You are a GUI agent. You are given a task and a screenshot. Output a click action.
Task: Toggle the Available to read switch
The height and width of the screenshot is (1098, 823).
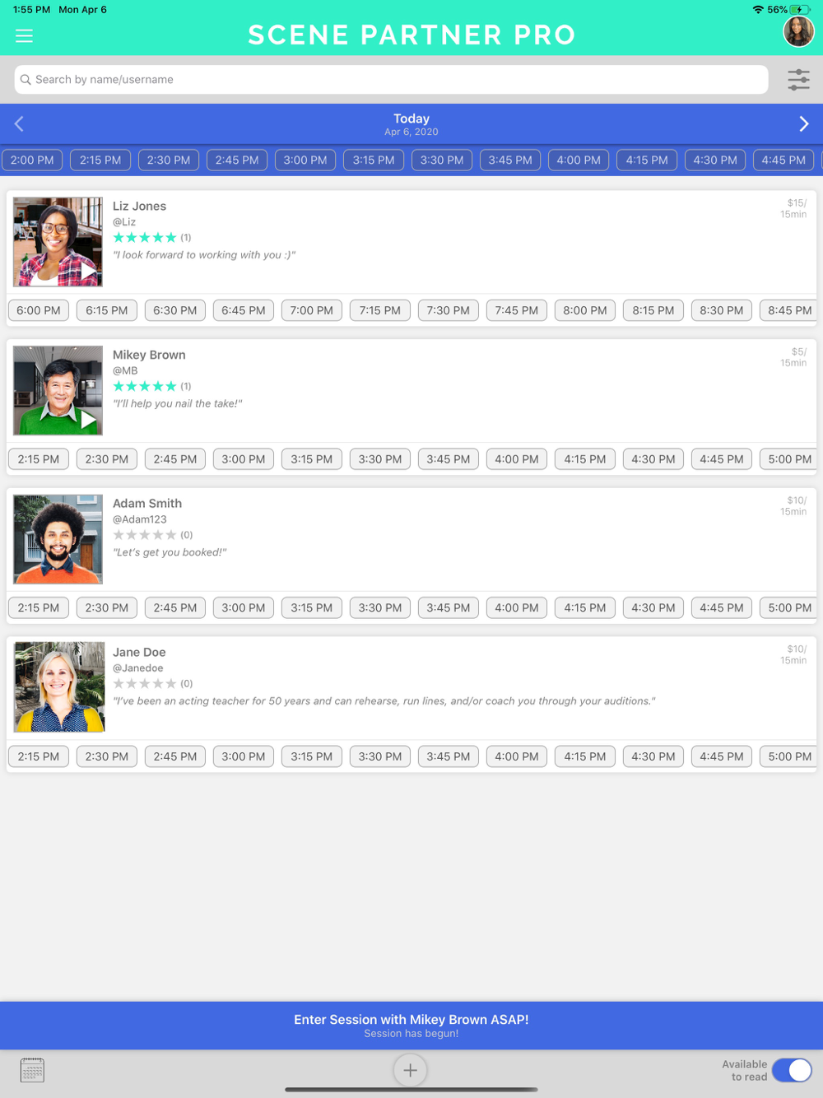[x=793, y=1070]
